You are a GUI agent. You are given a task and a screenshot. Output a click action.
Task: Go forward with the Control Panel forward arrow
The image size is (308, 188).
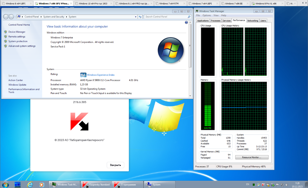(x=11, y=17)
